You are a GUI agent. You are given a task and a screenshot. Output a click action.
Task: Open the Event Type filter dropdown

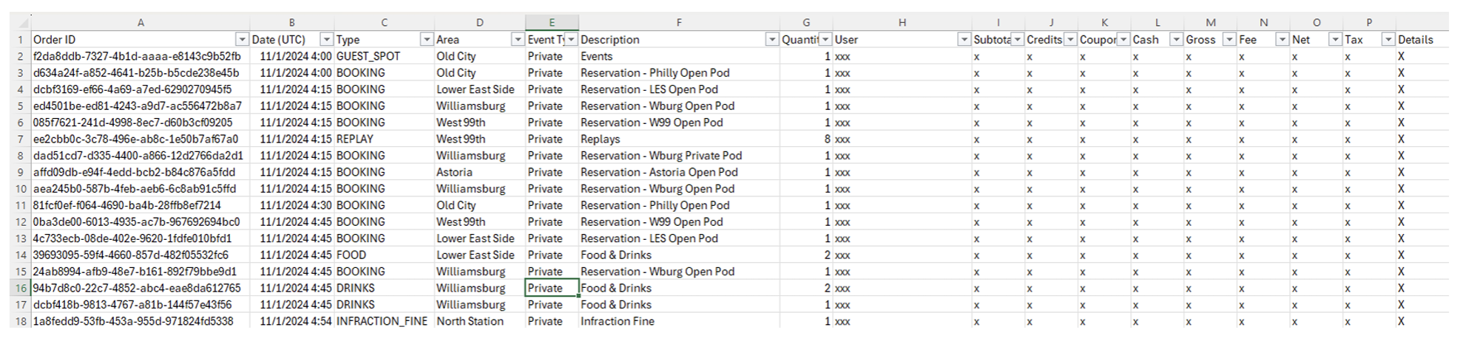click(571, 40)
